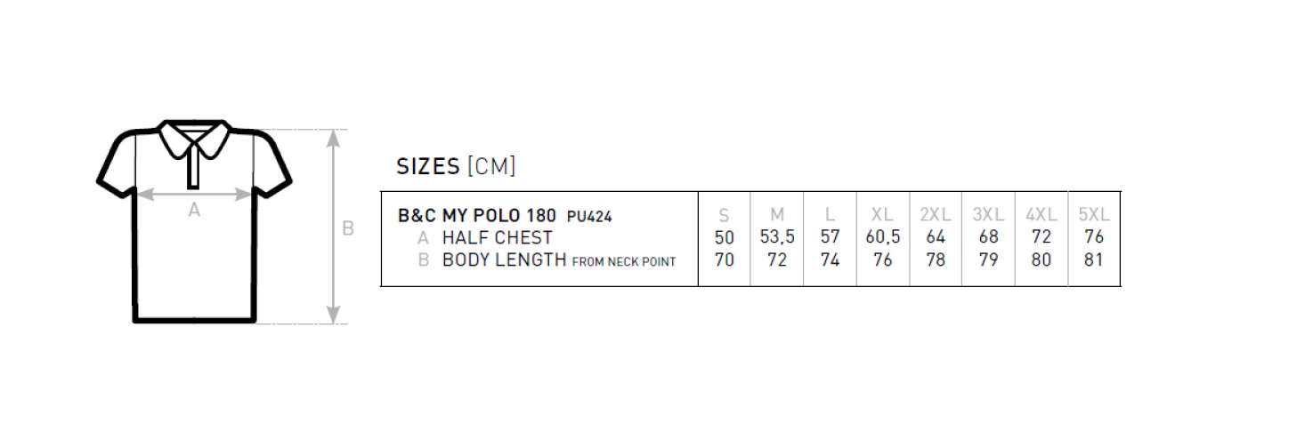
Task: Click the 60,5 half chest value
Action: [x=882, y=238]
